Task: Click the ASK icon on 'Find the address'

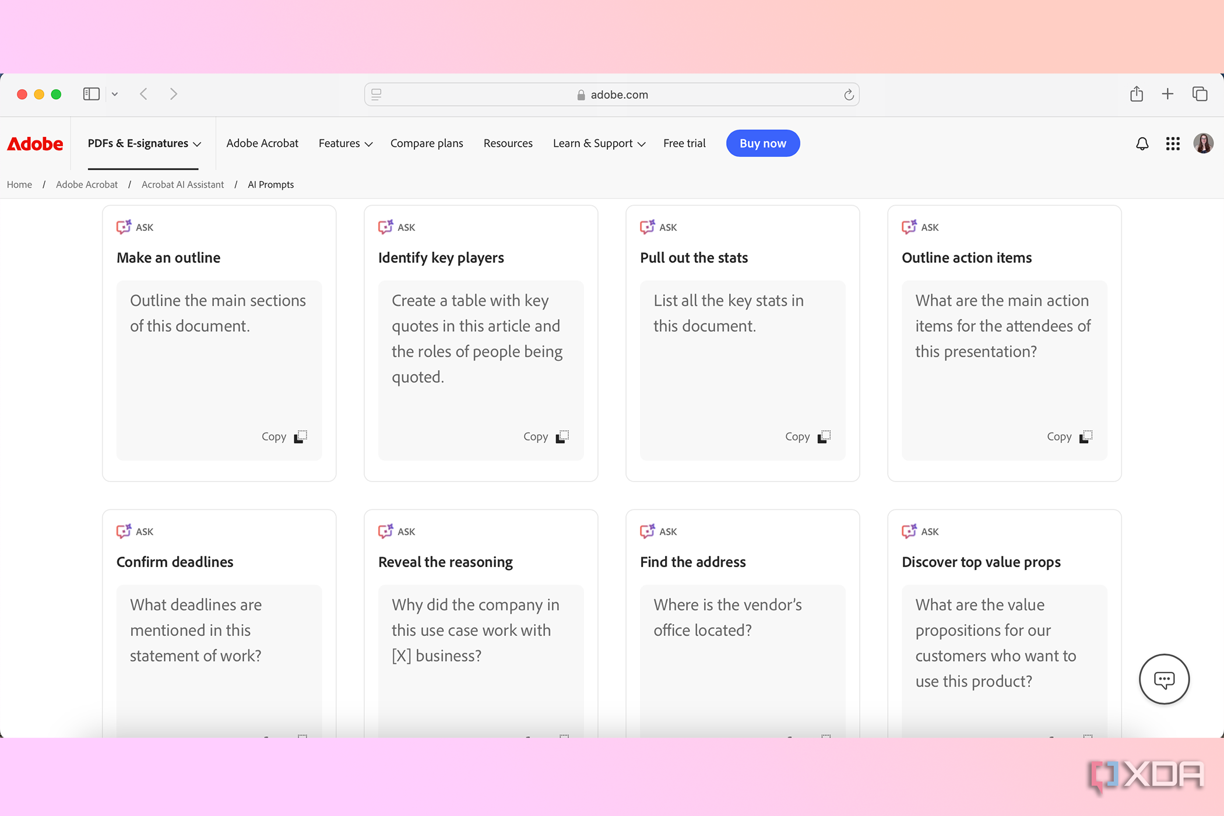Action: click(x=647, y=531)
